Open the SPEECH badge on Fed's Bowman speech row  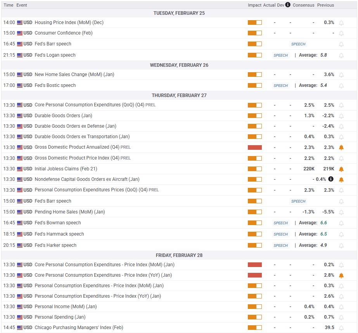pyautogui.click(x=280, y=223)
